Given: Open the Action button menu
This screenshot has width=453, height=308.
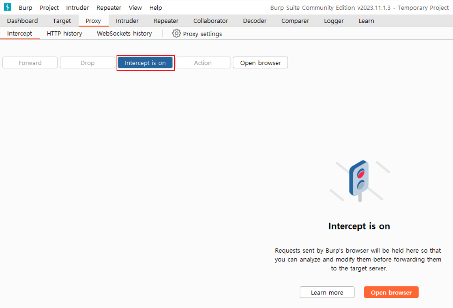Looking at the screenshot, I should 203,63.
